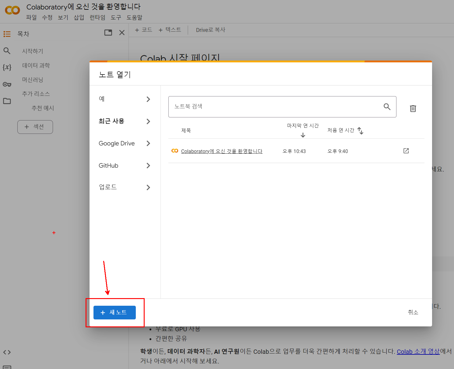Add a code cell with + 코드
Viewport: 454px width, 369px height.
[143, 30]
